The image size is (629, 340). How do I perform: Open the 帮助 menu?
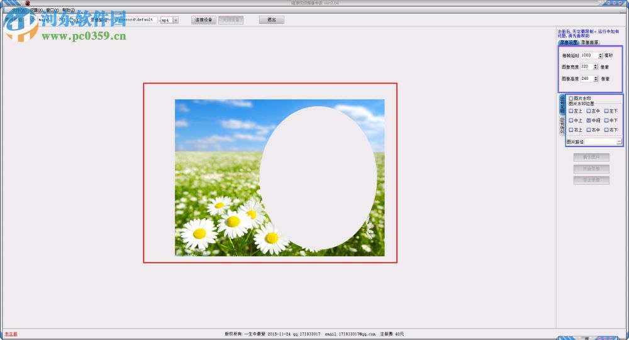tap(68, 10)
